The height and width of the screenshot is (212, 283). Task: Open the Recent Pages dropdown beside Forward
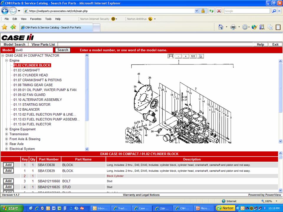tap(19, 11)
